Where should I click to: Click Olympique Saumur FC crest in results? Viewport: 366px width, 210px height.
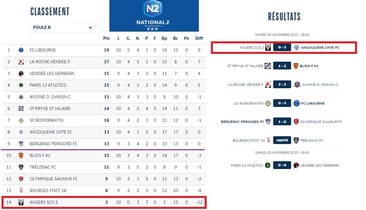click(296, 122)
